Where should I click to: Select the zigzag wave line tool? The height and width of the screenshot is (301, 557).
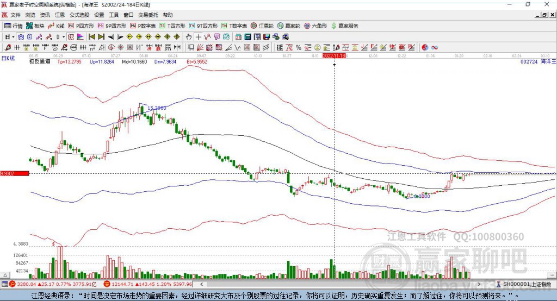[x=238, y=47]
